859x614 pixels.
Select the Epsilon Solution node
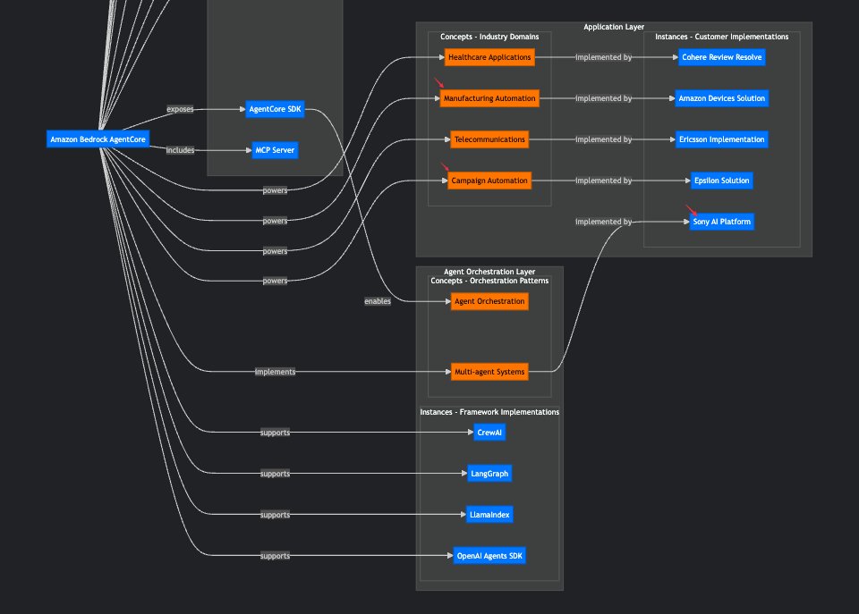(721, 180)
